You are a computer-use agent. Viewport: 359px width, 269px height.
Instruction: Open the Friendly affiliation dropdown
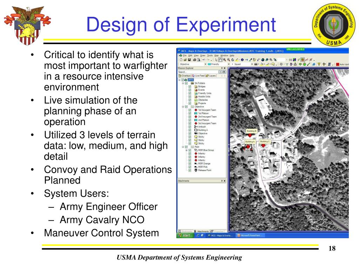(229, 64)
